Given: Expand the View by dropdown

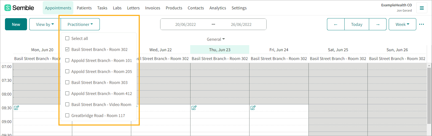Looking at the screenshot, I should click(x=45, y=24).
